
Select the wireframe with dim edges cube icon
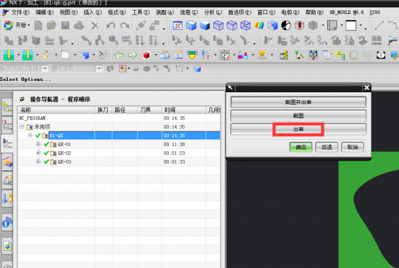click(x=218, y=26)
